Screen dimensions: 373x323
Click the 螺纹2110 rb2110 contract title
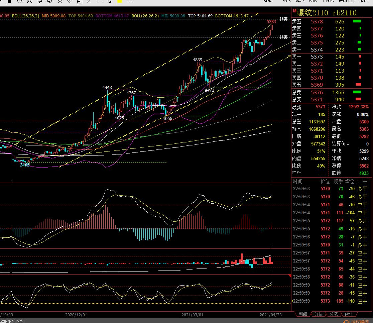[326, 13]
